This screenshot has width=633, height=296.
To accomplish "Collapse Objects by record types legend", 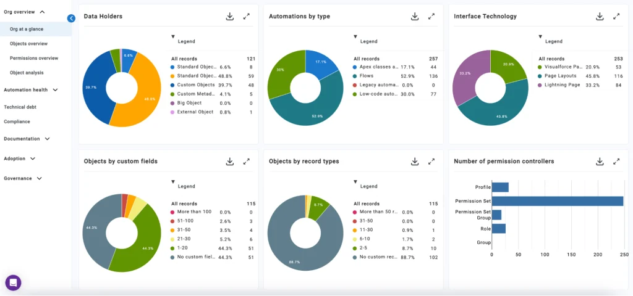I will tap(355, 181).
